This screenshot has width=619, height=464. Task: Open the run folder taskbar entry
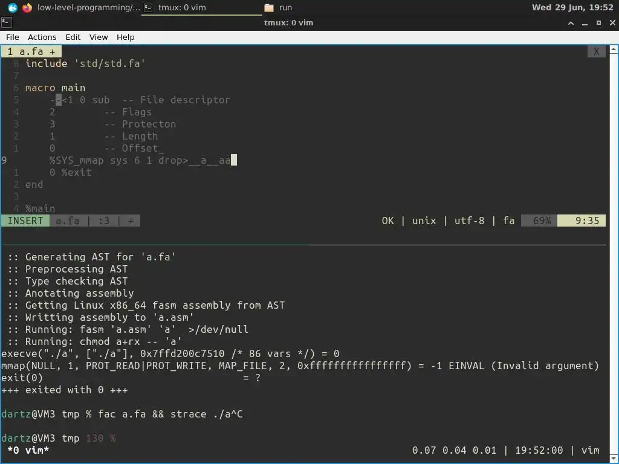coord(278,7)
